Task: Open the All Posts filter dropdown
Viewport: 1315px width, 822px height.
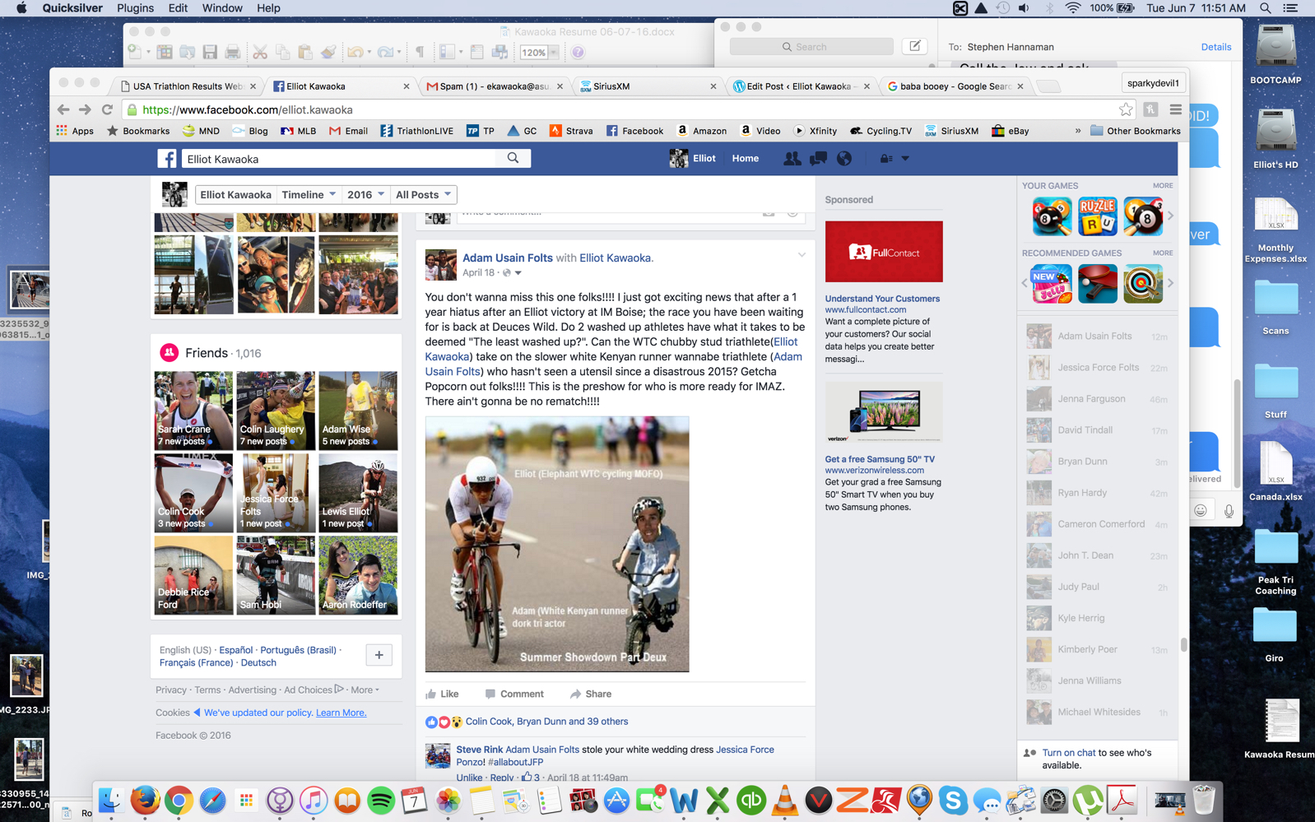Action: (x=423, y=195)
